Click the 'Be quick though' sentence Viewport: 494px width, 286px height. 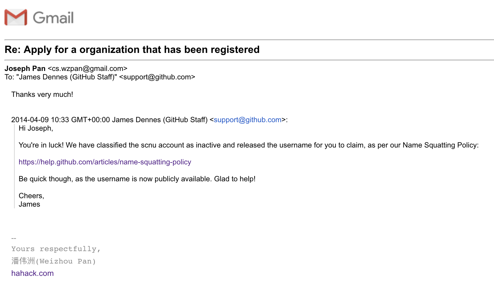[137, 179]
